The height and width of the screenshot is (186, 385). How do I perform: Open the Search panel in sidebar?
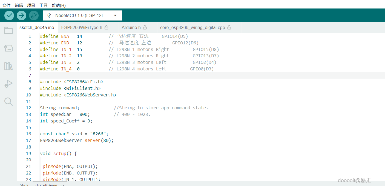tap(8, 102)
